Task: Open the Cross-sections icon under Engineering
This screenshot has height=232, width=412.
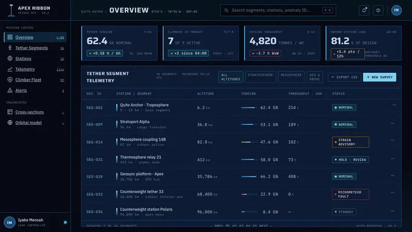Action: point(10,112)
